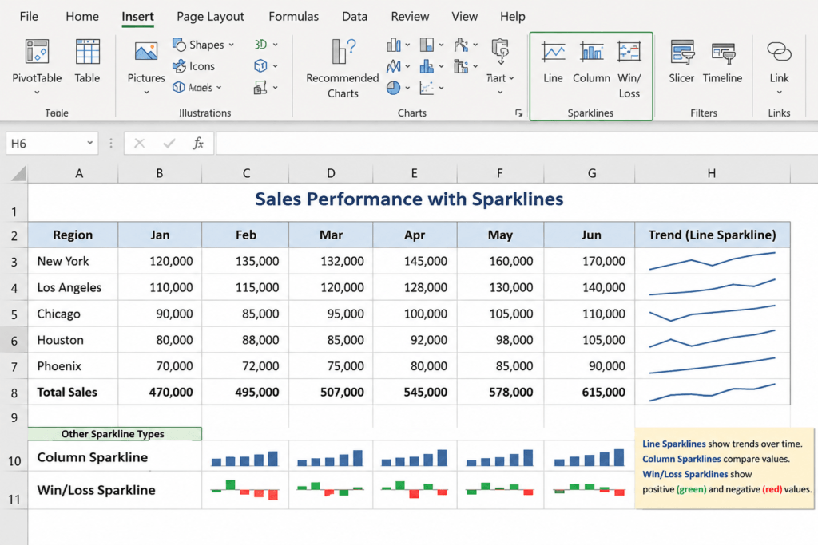
Task: Insert a hierarchy treemap chart
Action: (x=427, y=45)
